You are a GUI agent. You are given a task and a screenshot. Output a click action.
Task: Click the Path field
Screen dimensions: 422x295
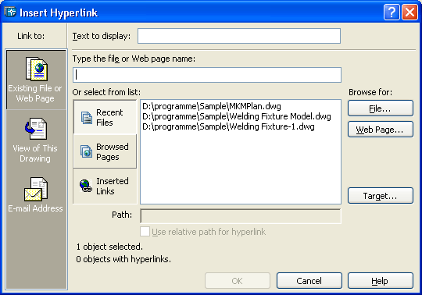[241, 216]
